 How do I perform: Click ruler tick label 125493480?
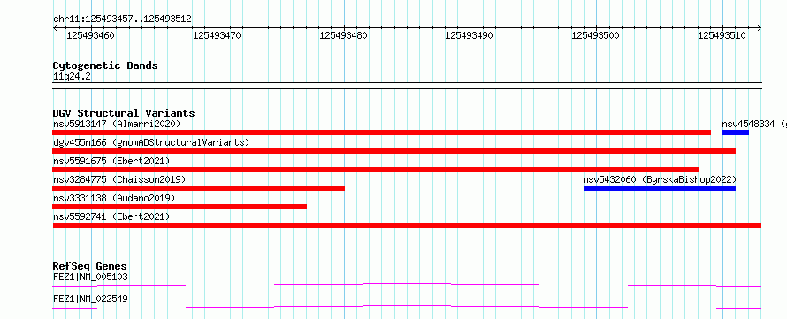[x=343, y=35]
